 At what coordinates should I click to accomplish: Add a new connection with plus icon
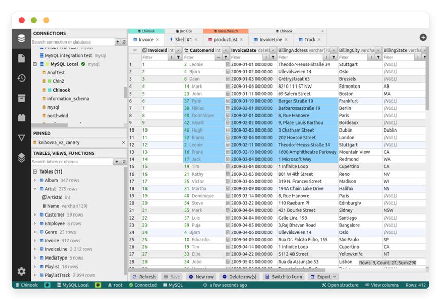pos(118,42)
